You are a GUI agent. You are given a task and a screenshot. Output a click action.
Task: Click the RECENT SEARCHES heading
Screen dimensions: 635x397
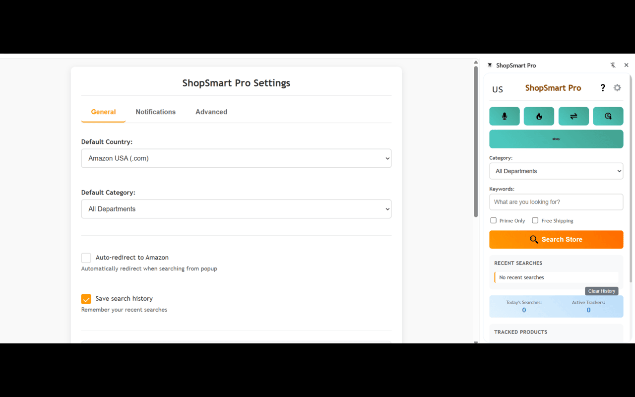pos(518,263)
